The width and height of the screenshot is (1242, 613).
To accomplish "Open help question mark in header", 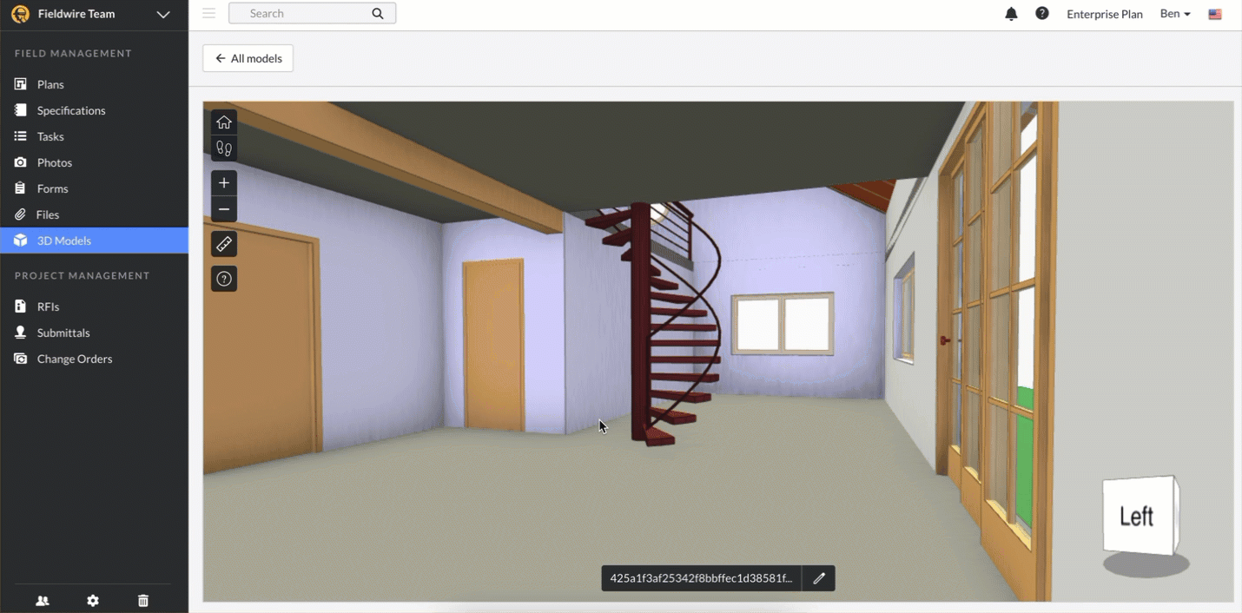I will [1042, 14].
